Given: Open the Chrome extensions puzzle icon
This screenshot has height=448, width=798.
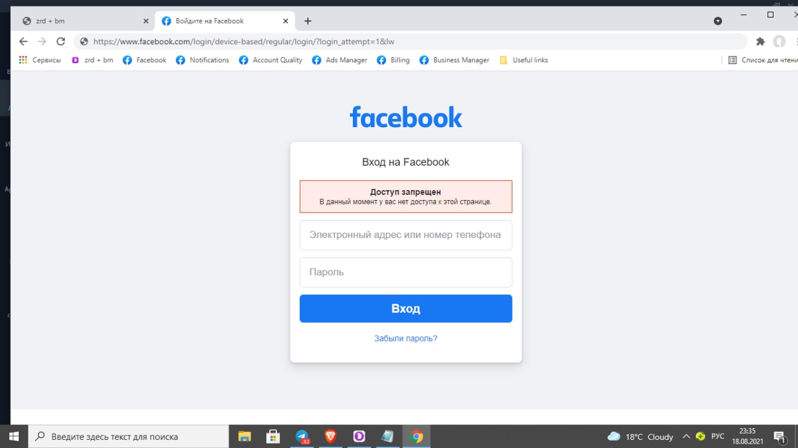Looking at the screenshot, I should pyautogui.click(x=760, y=42).
